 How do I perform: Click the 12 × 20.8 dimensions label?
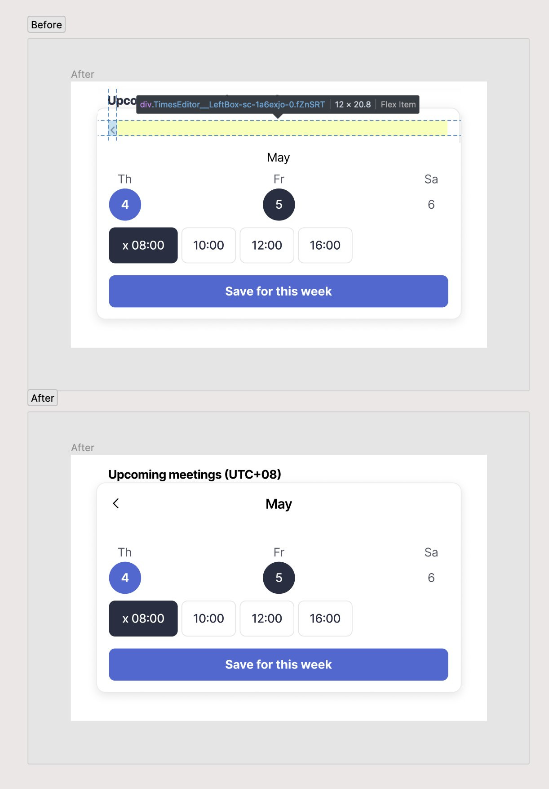pos(353,104)
